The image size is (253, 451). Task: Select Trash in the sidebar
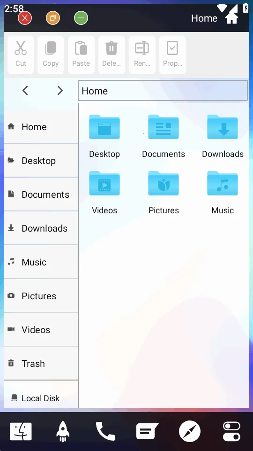click(x=41, y=364)
